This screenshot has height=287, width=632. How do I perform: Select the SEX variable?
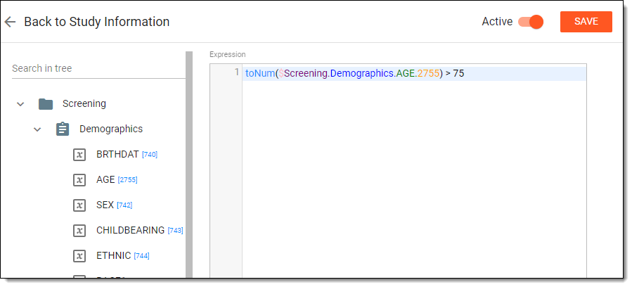[x=105, y=205]
